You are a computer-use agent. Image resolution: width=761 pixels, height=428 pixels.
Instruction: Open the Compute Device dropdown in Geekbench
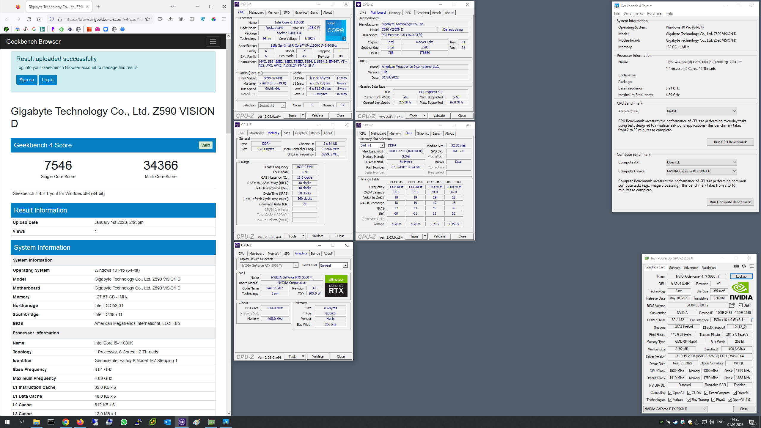[701, 171]
